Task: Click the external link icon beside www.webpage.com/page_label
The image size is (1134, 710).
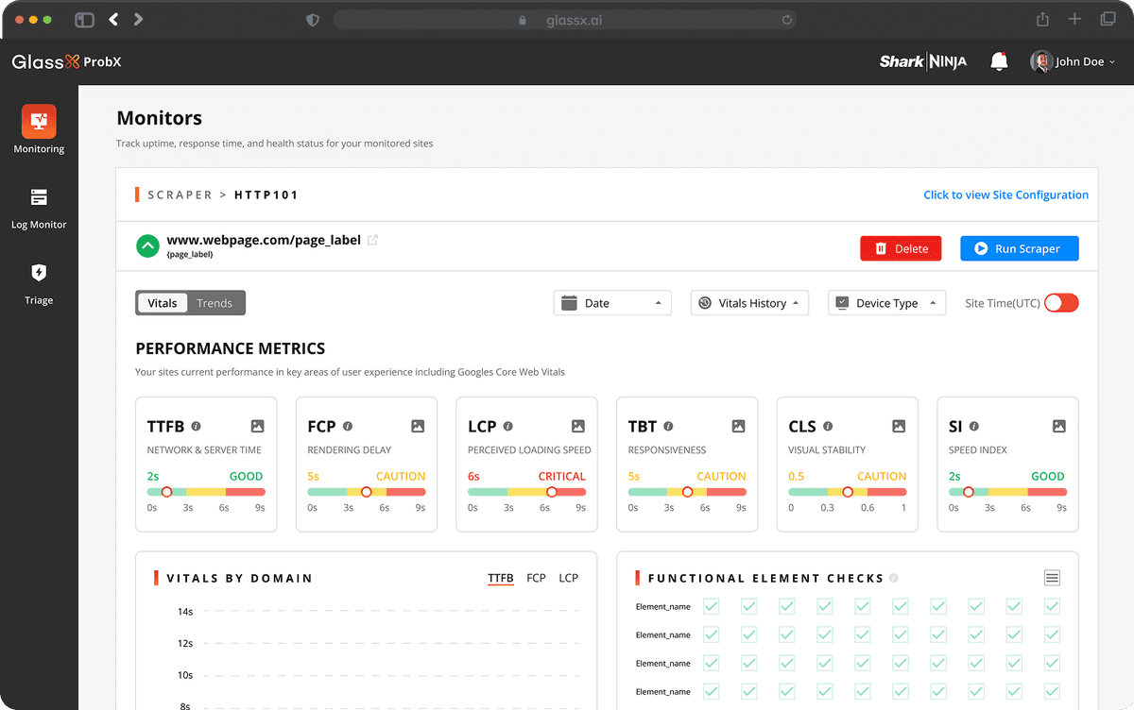Action: click(374, 240)
